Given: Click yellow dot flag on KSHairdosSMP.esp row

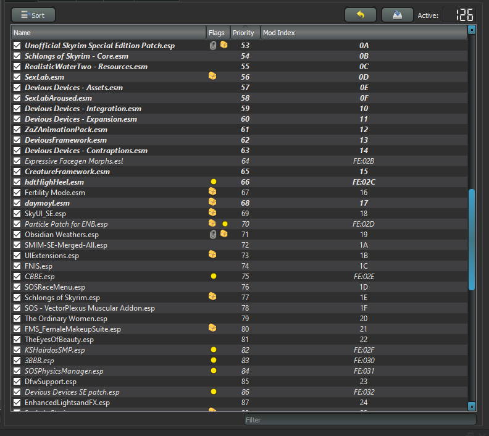Looking at the screenshot, I should pos(214,350).
